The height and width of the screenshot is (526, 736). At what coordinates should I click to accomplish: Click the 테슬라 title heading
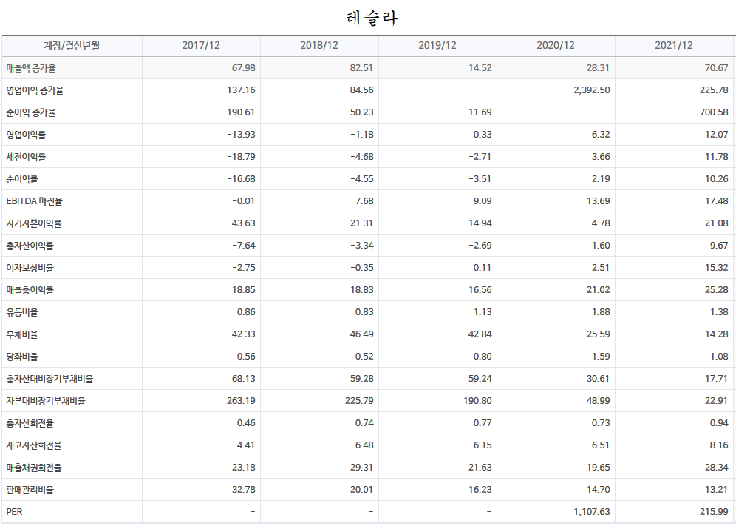(x=372, y=18)
